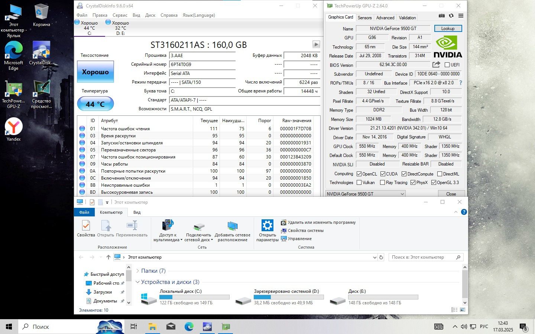This screenshot has height=334, width=535.
Task: Open Explorer help question mark icon
Action: click(464, 212)
